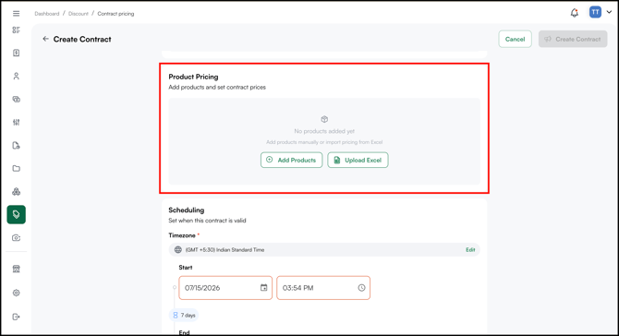The width and height of the screenshot is (619, 336).
Task: Click the logout icon at the sidebar bottom
Action: coord(17,317)
